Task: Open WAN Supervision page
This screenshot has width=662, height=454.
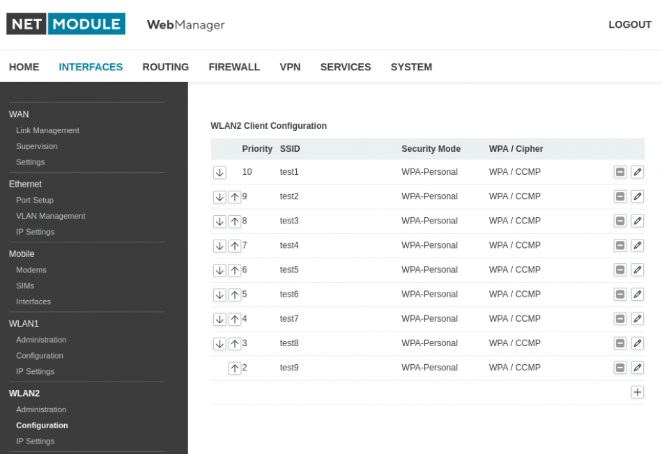Action: point(37,146)
